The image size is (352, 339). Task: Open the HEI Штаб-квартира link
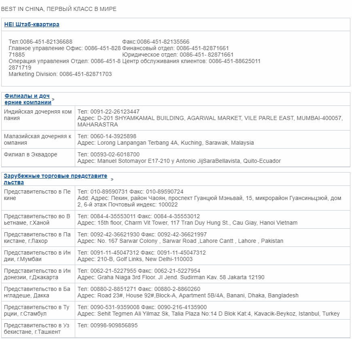32,24
